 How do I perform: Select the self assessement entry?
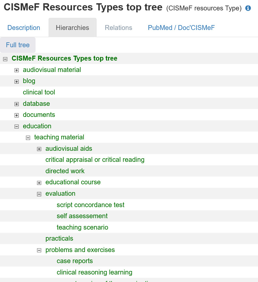[82, 216]
